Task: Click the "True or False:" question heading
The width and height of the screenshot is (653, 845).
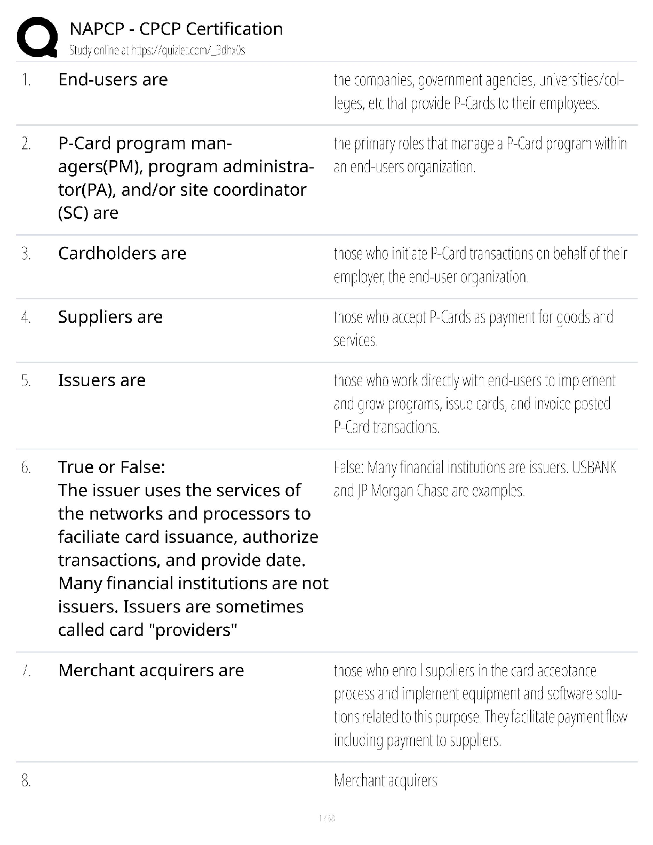Action: point(112,467)
